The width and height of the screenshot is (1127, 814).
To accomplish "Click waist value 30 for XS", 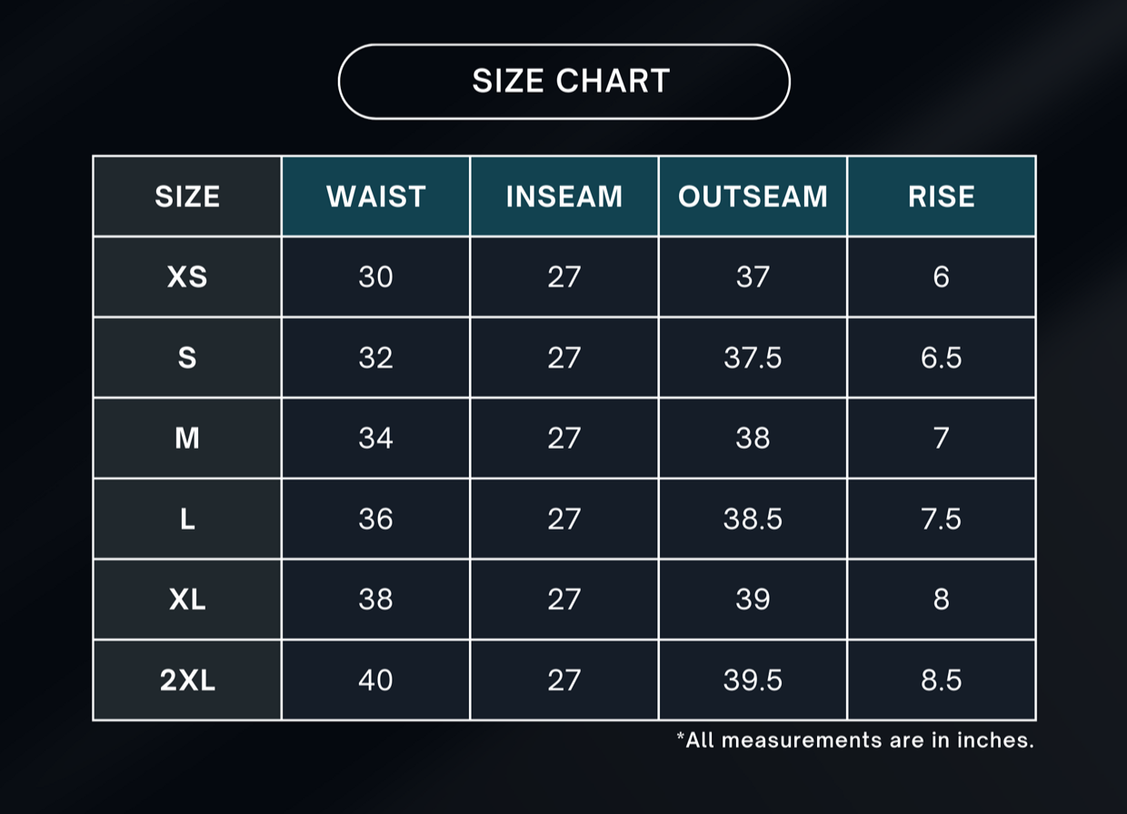I will pos(375,277).
